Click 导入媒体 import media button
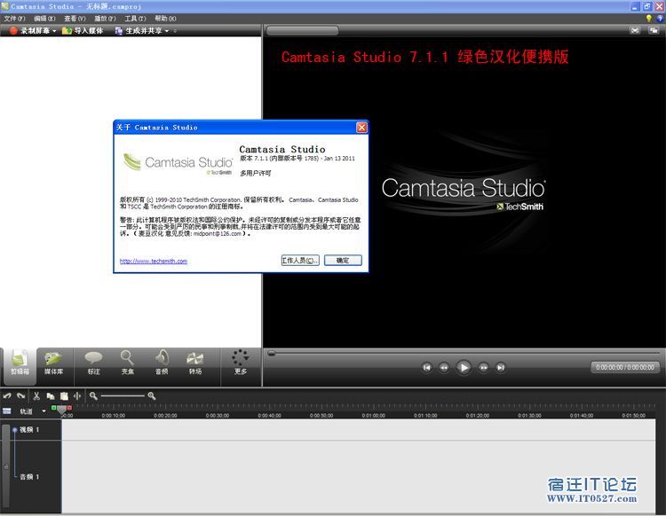This screenshot has height=516, width=666. 83,30
